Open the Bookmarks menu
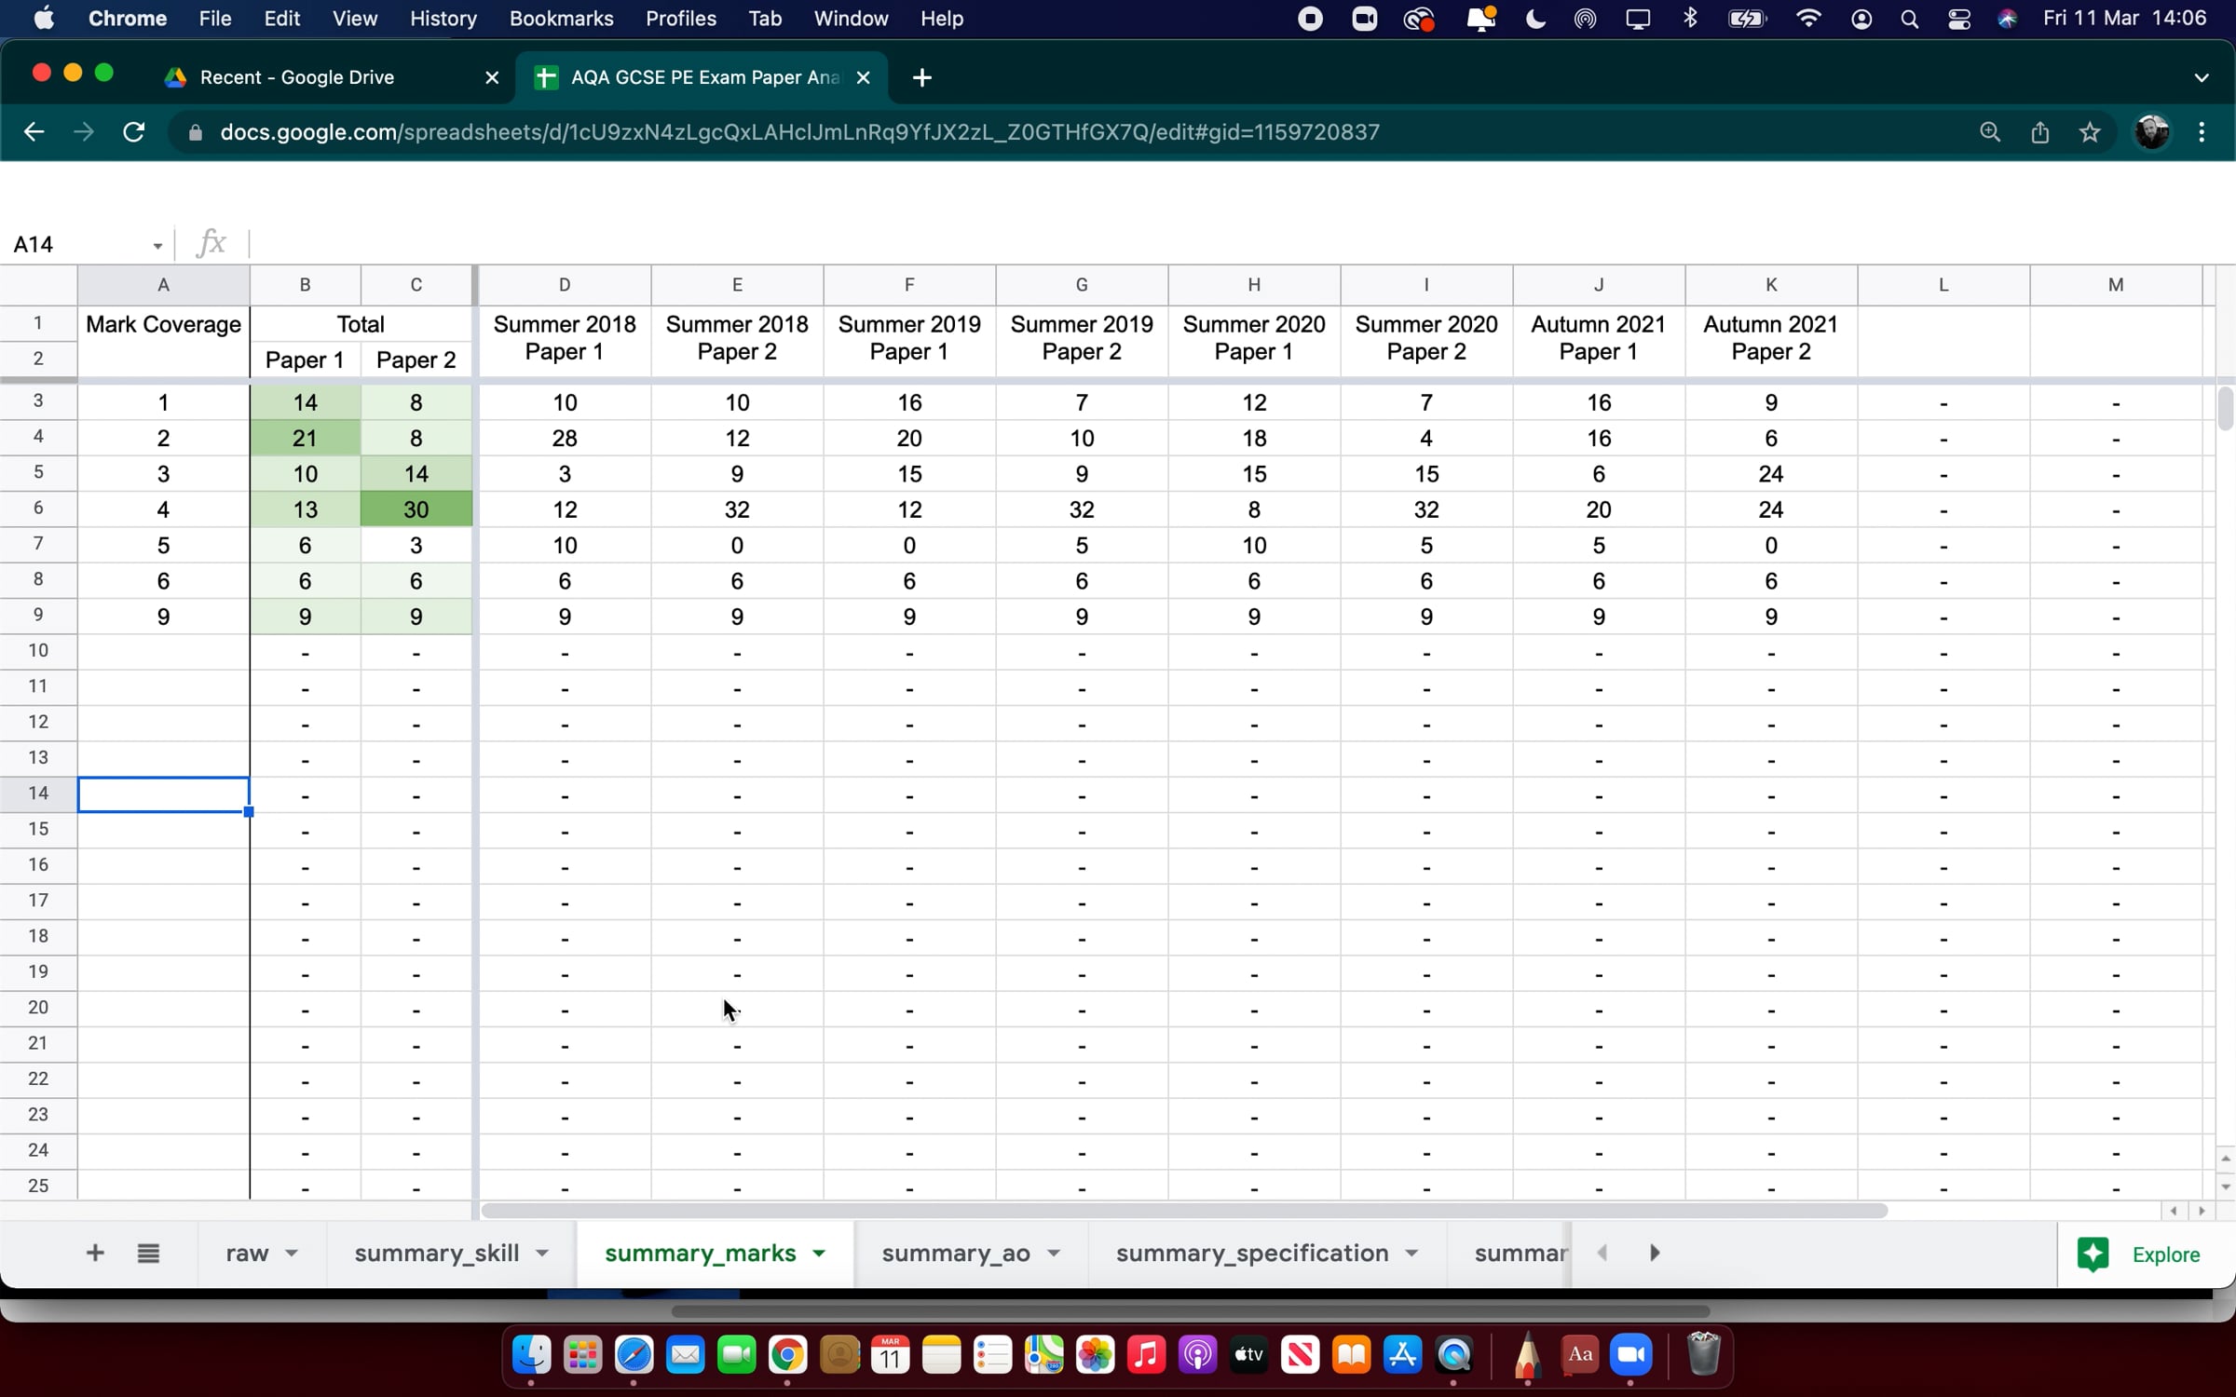Image resolution: width=2236 pixels, height=1397 pixels. pyautogui.click(x=561, y=19)
